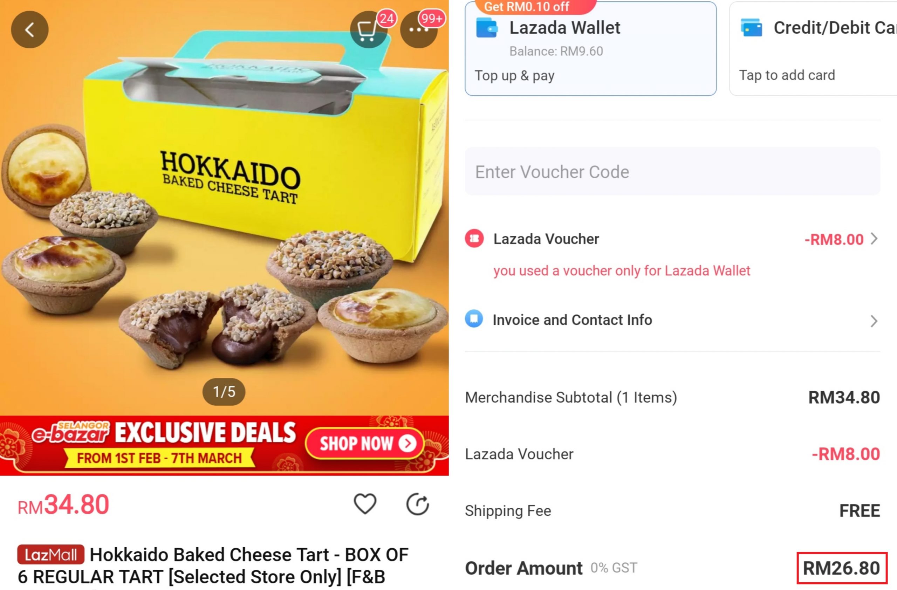Click Top up & pay text
Screen dimensions: 897x590
[514, 76]
